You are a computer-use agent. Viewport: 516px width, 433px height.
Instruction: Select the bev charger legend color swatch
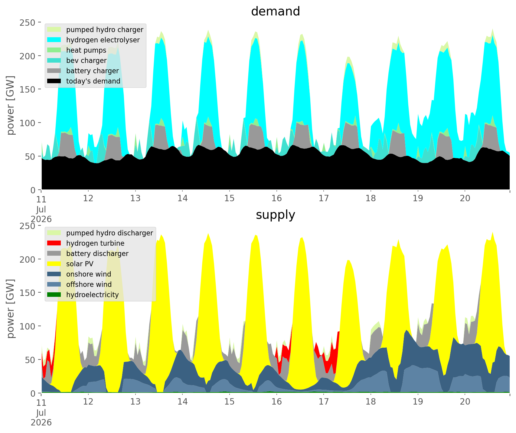pyautogui.click(x=54, y=61)
